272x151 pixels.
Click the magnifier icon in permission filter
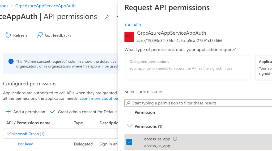129,103
